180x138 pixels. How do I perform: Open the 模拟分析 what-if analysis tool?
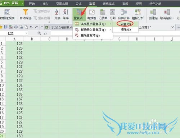tap(138, 14)
